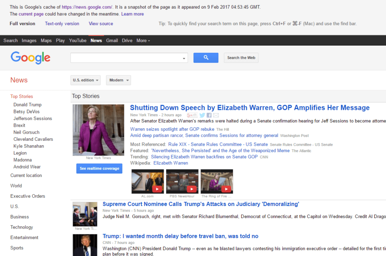This screenshot has width=386, height=256.
Task: Go to Drive in the top bar
Action: pos(127,41)
